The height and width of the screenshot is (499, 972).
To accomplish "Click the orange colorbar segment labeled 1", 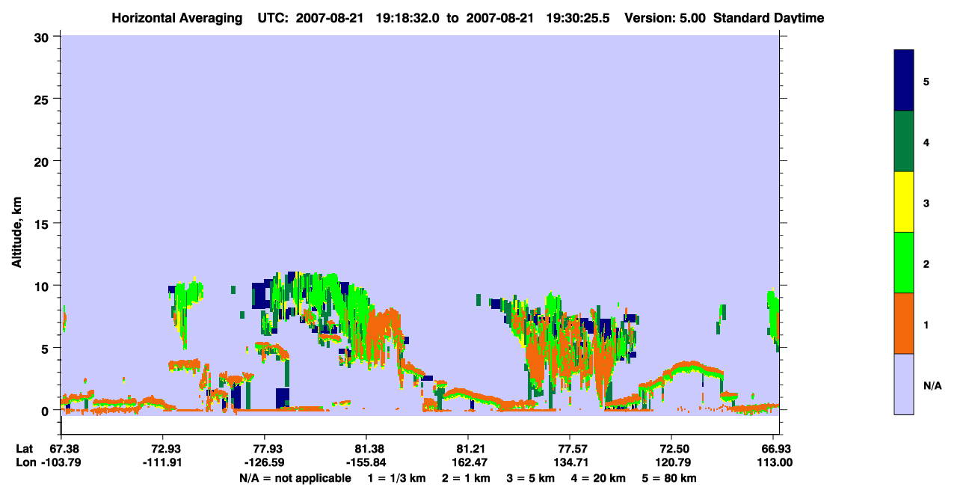I will point(904,323).
